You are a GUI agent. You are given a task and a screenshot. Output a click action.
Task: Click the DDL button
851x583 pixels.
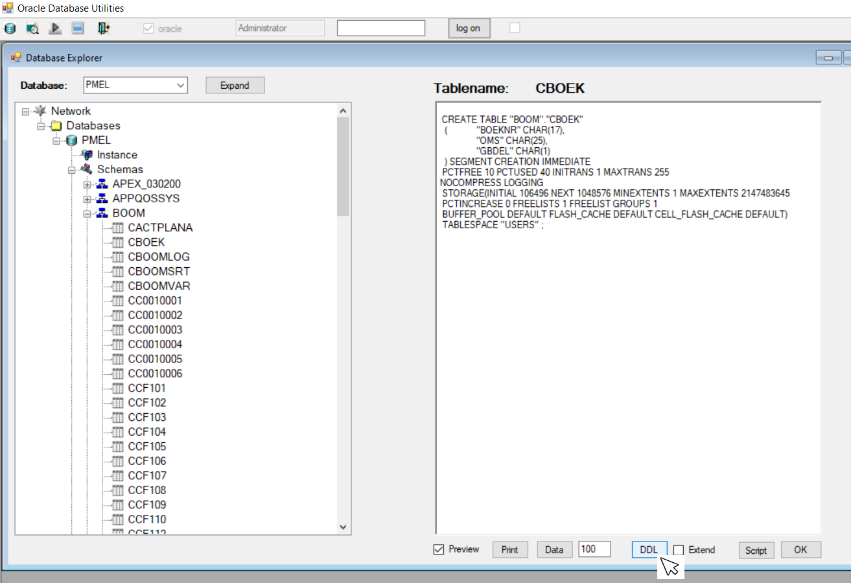(x=649, y=550)
